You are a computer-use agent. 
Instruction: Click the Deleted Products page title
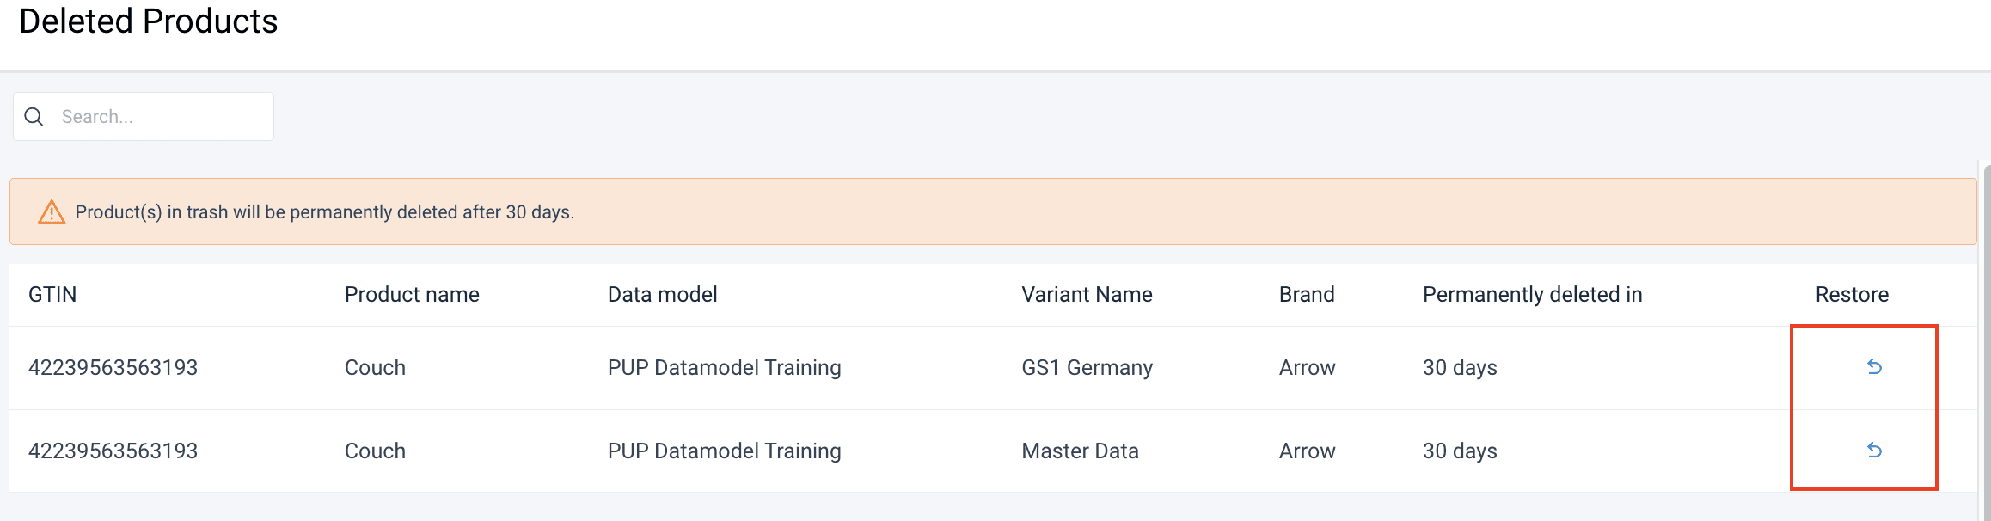149,21
